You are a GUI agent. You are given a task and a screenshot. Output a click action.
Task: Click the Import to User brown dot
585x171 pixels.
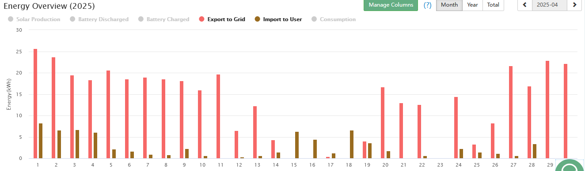pyautogui.click(x=257, y=19)
